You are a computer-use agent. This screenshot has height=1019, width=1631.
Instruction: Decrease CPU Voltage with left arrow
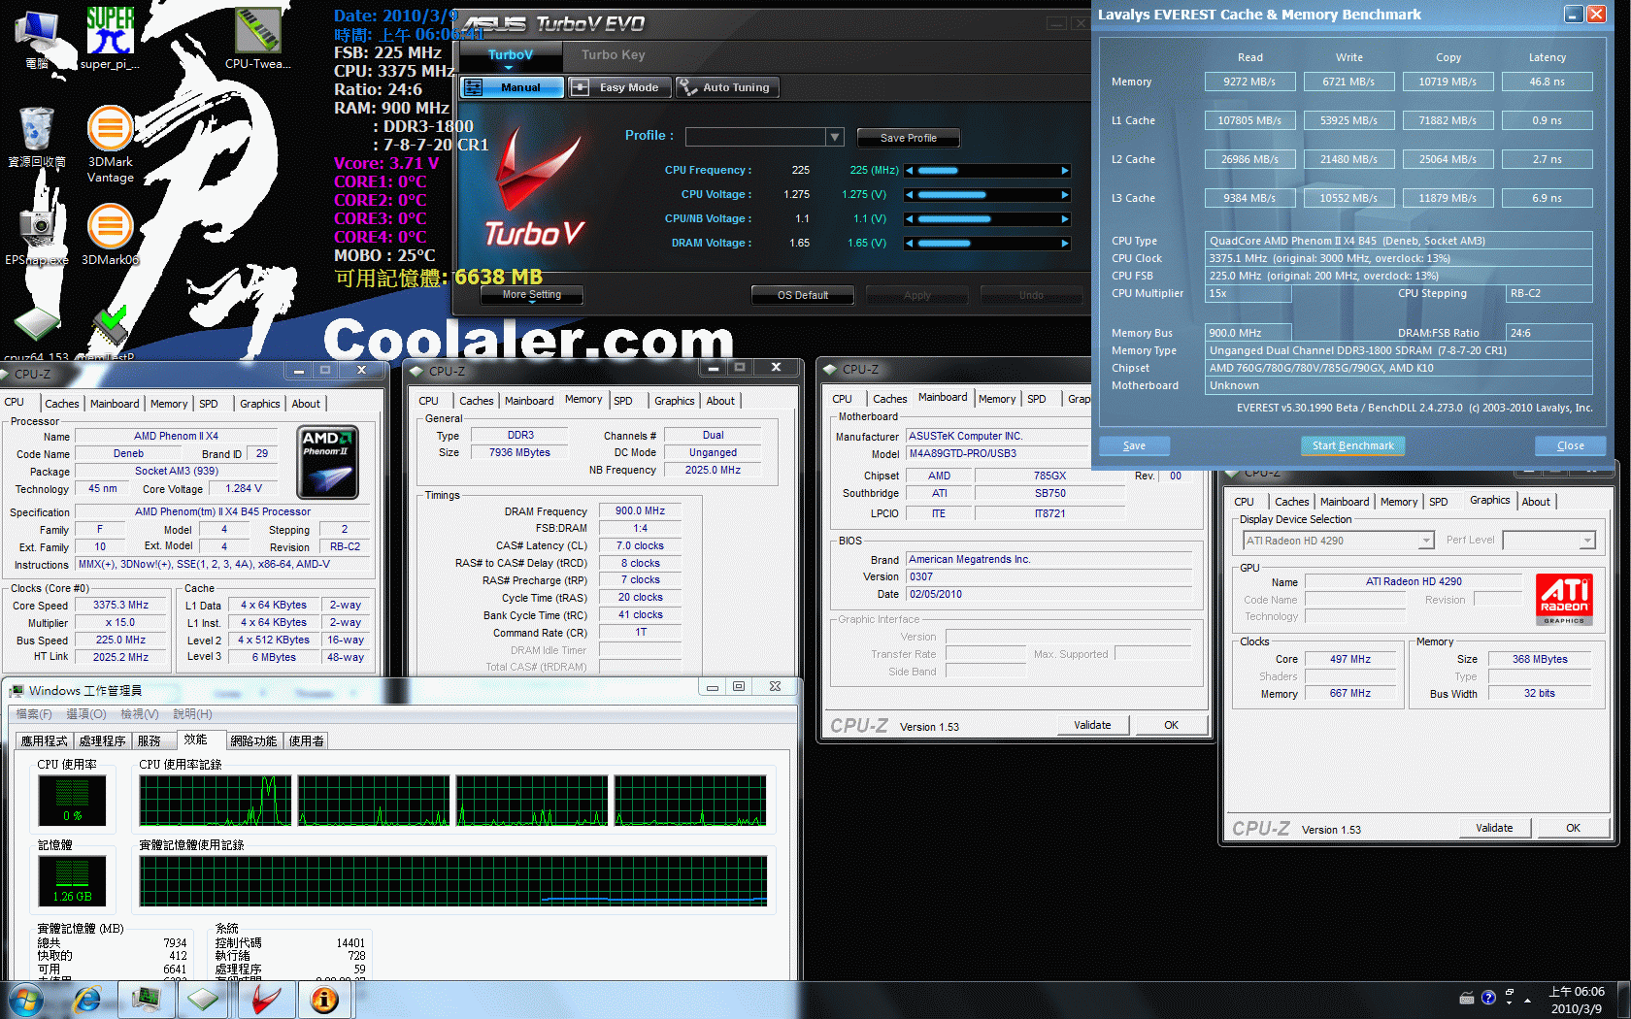pos(910,195)
